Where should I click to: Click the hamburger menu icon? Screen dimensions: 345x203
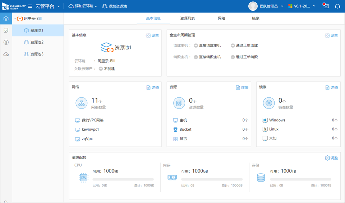30,6
